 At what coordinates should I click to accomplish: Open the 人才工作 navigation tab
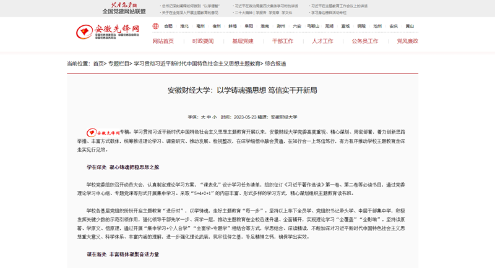point(322,41)
